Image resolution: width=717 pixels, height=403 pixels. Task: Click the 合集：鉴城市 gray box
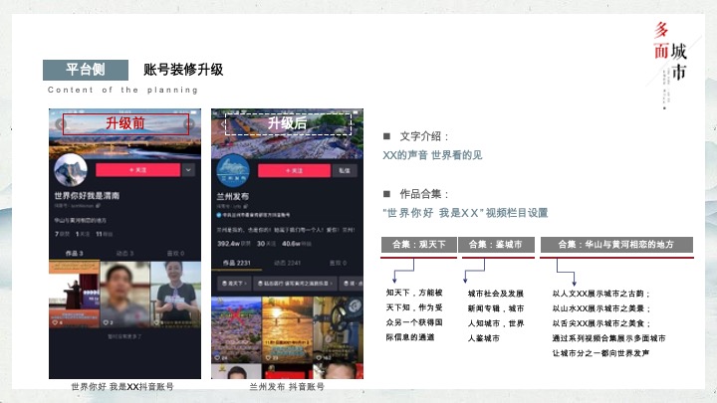[496, 245]
